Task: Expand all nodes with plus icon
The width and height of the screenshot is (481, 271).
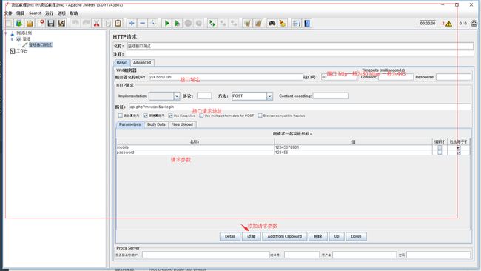Action: pos(132,24)
